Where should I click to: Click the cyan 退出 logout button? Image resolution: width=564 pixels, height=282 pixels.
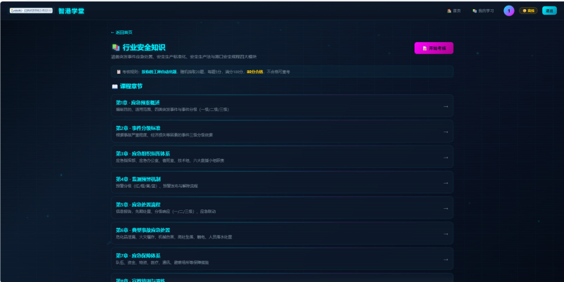[549, 11]
